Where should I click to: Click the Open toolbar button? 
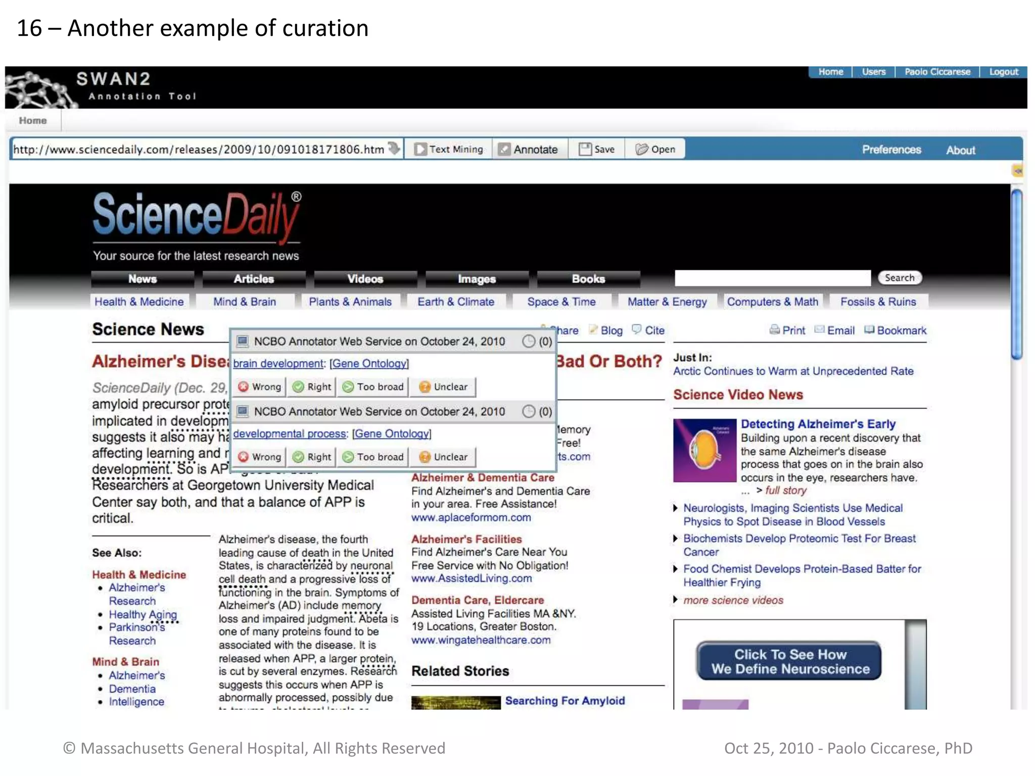655,149
